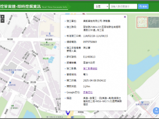The width and height of the screenshot is (159, 119).
Task: Open the district dropdown selector
Action: [101, 6]
